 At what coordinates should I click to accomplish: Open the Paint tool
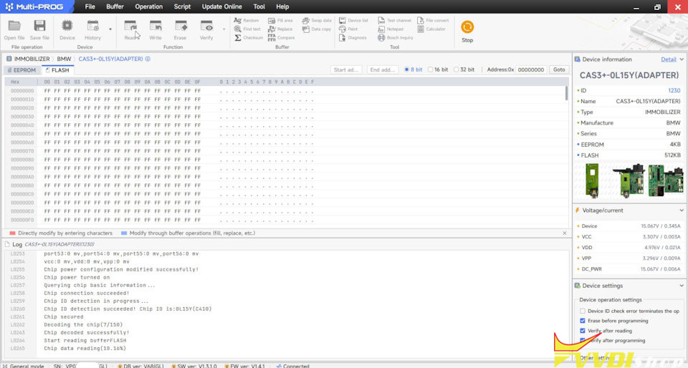point(348,29)
